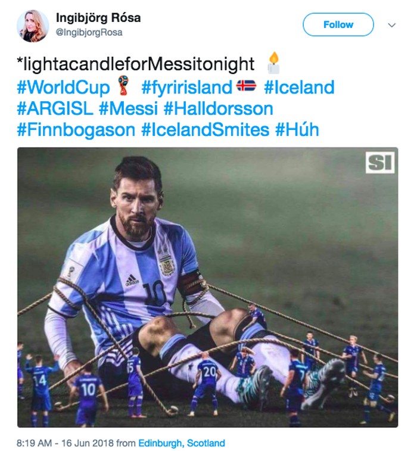Click the World Cup trophy emoji

click(x=123, y=87)
